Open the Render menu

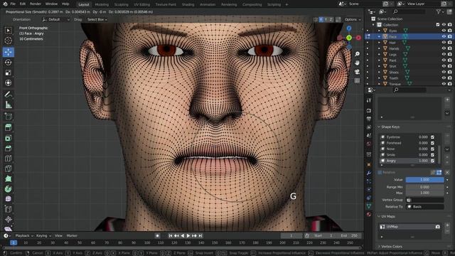pyautogui.click(x=36, y=4)
